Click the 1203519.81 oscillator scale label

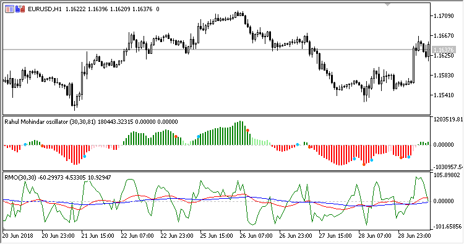click(448, 120)
